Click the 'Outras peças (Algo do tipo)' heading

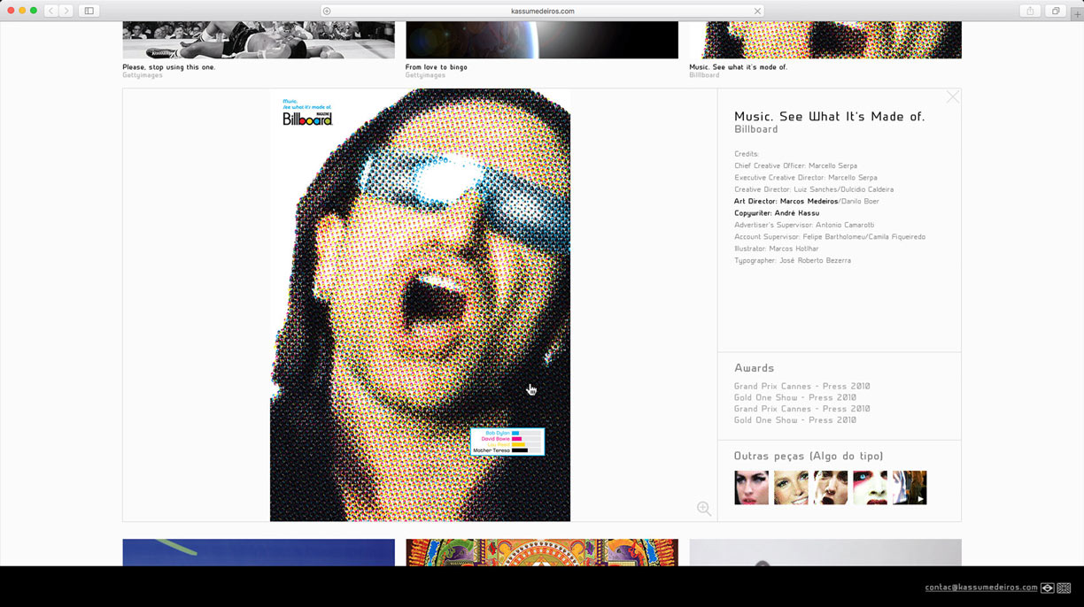coord(809,457)
